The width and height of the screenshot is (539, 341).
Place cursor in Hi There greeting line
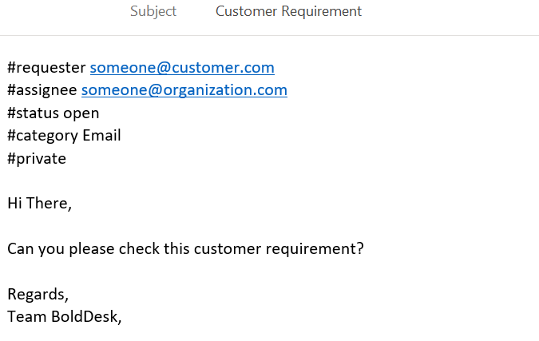click(40, 203)
